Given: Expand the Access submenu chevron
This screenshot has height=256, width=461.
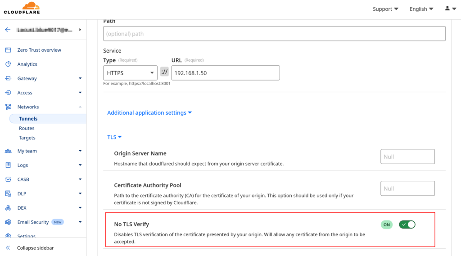Looking at the screenshot, I should pyautogui.click(x=80, y=93).
